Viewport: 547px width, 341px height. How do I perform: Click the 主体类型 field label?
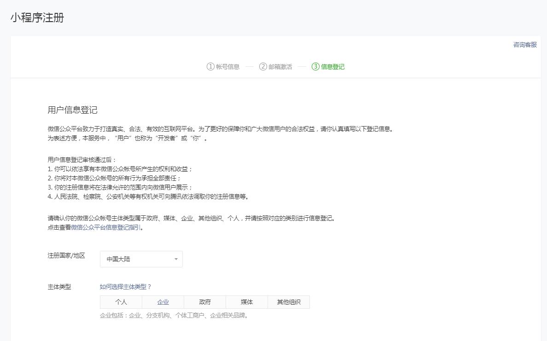59,287
